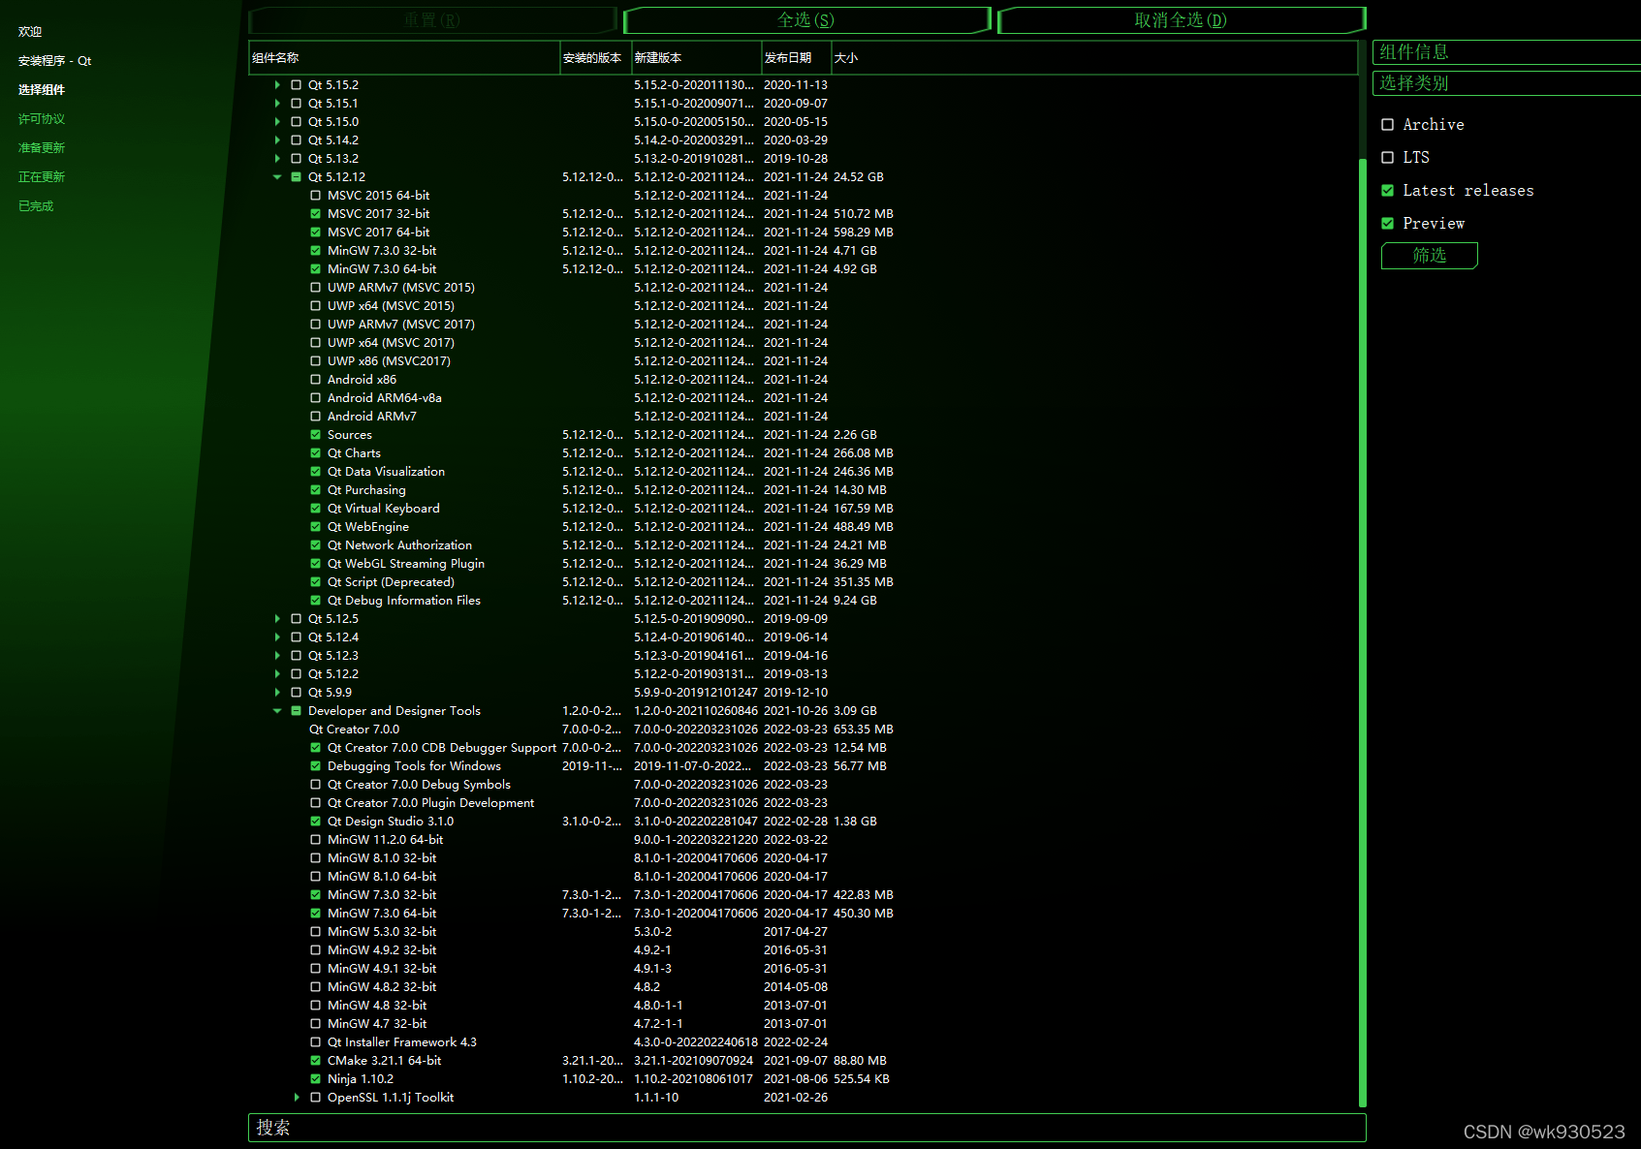Check the LTS category checkbox
The width and height of the screenshot is (1641, 1149).
click(x=1387, y=157)
